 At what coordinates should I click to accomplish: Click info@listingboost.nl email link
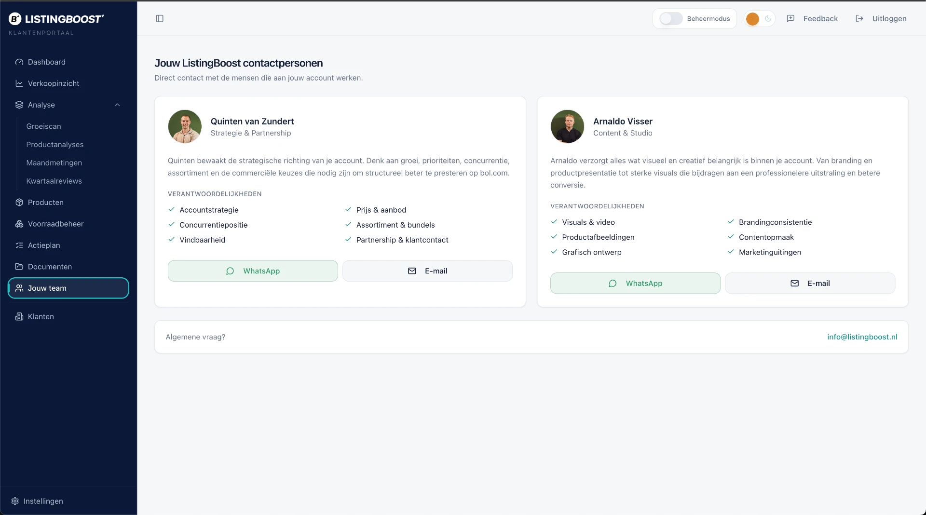(x=862, y=337)
